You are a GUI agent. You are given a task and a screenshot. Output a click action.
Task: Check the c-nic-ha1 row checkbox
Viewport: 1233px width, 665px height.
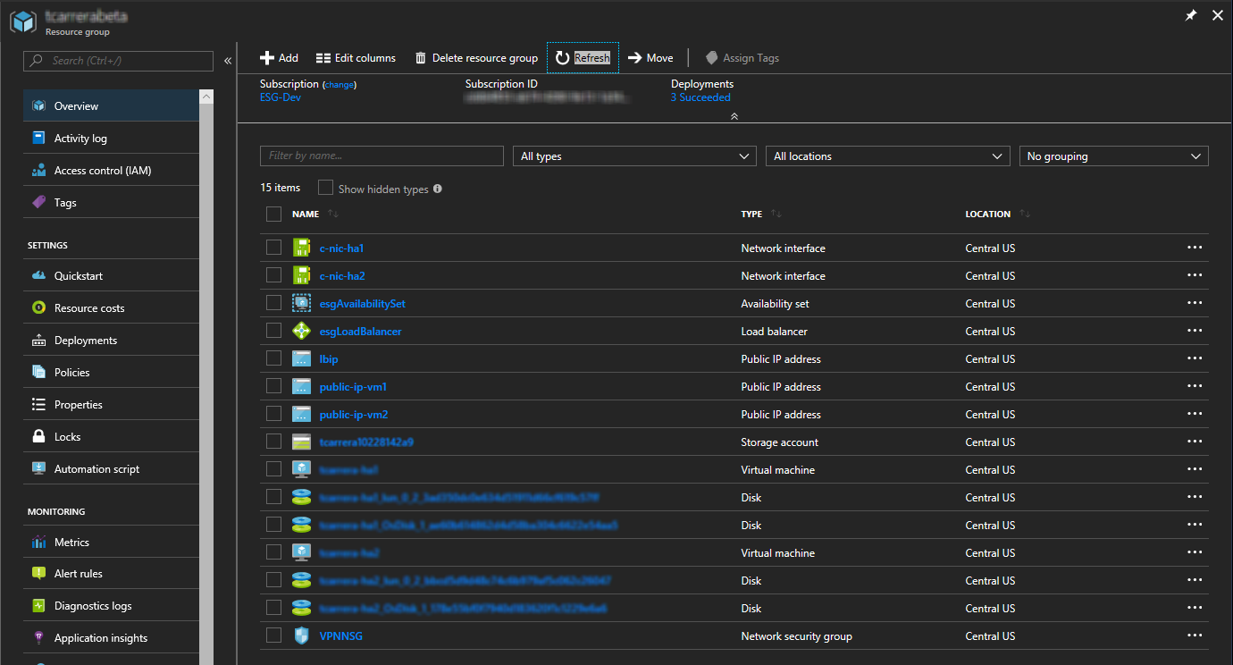coord(273,248)
